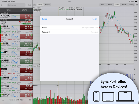Viewport: 139px width, 104px height.
Task: Tap the AMD company logo icon
Action: pyautogui.click(x=2, y=61)
